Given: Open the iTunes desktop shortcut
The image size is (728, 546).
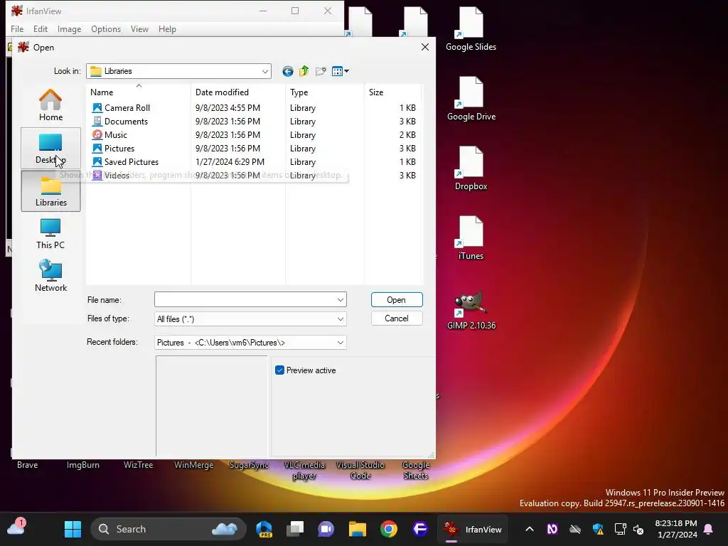Looking at the screenshot, I should point(471,237).
